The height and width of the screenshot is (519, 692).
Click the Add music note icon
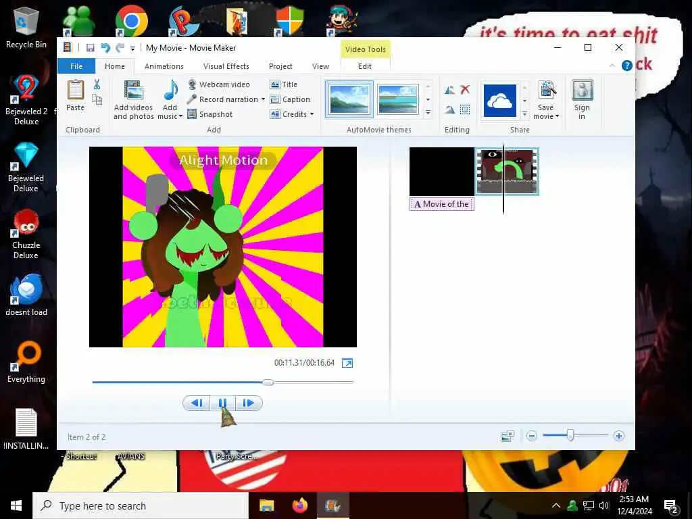coord(170,90)
